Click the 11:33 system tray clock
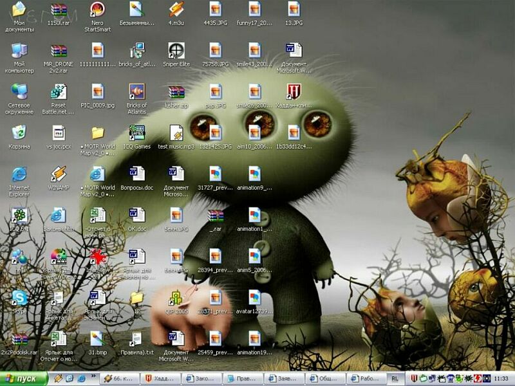 pos(501,379)
